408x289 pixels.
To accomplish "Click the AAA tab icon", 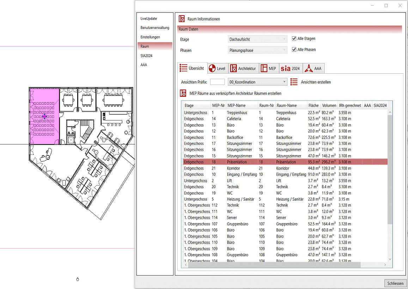I will pos(309,68).
